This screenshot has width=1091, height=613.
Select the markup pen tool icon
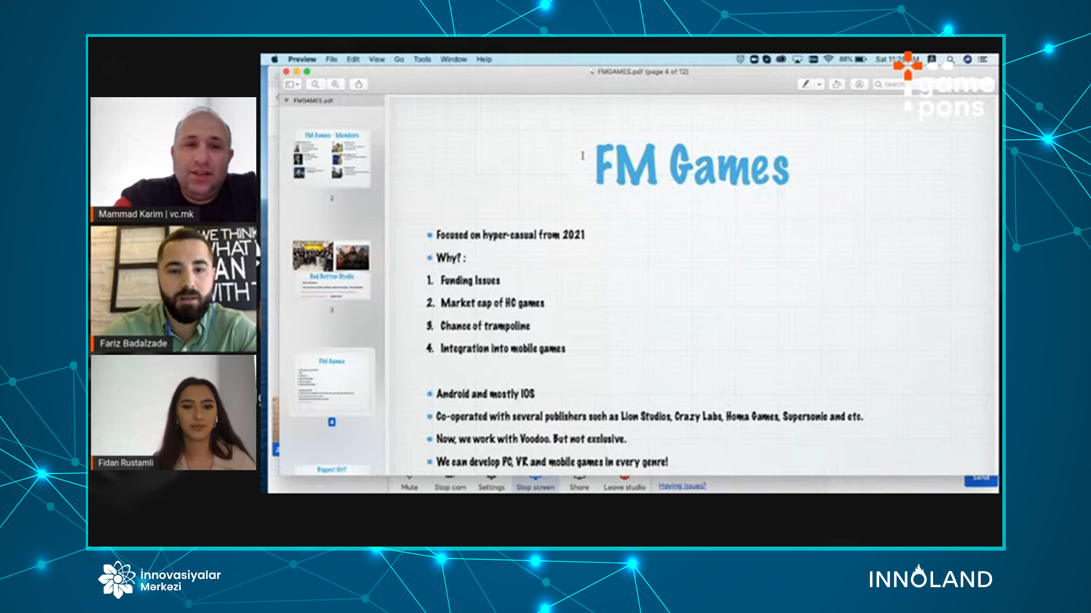[x=805, y=85]
